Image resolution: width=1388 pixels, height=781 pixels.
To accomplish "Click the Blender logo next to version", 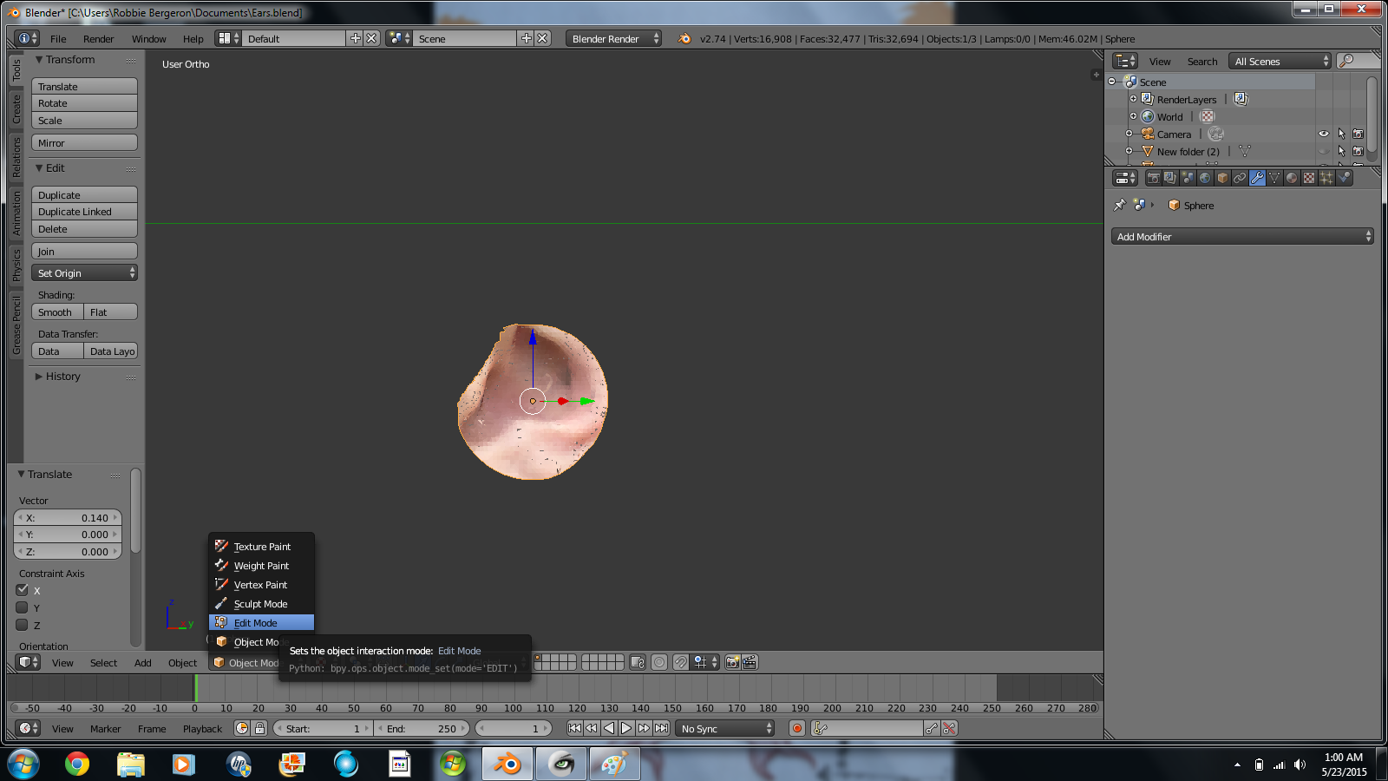I will 684,38.
